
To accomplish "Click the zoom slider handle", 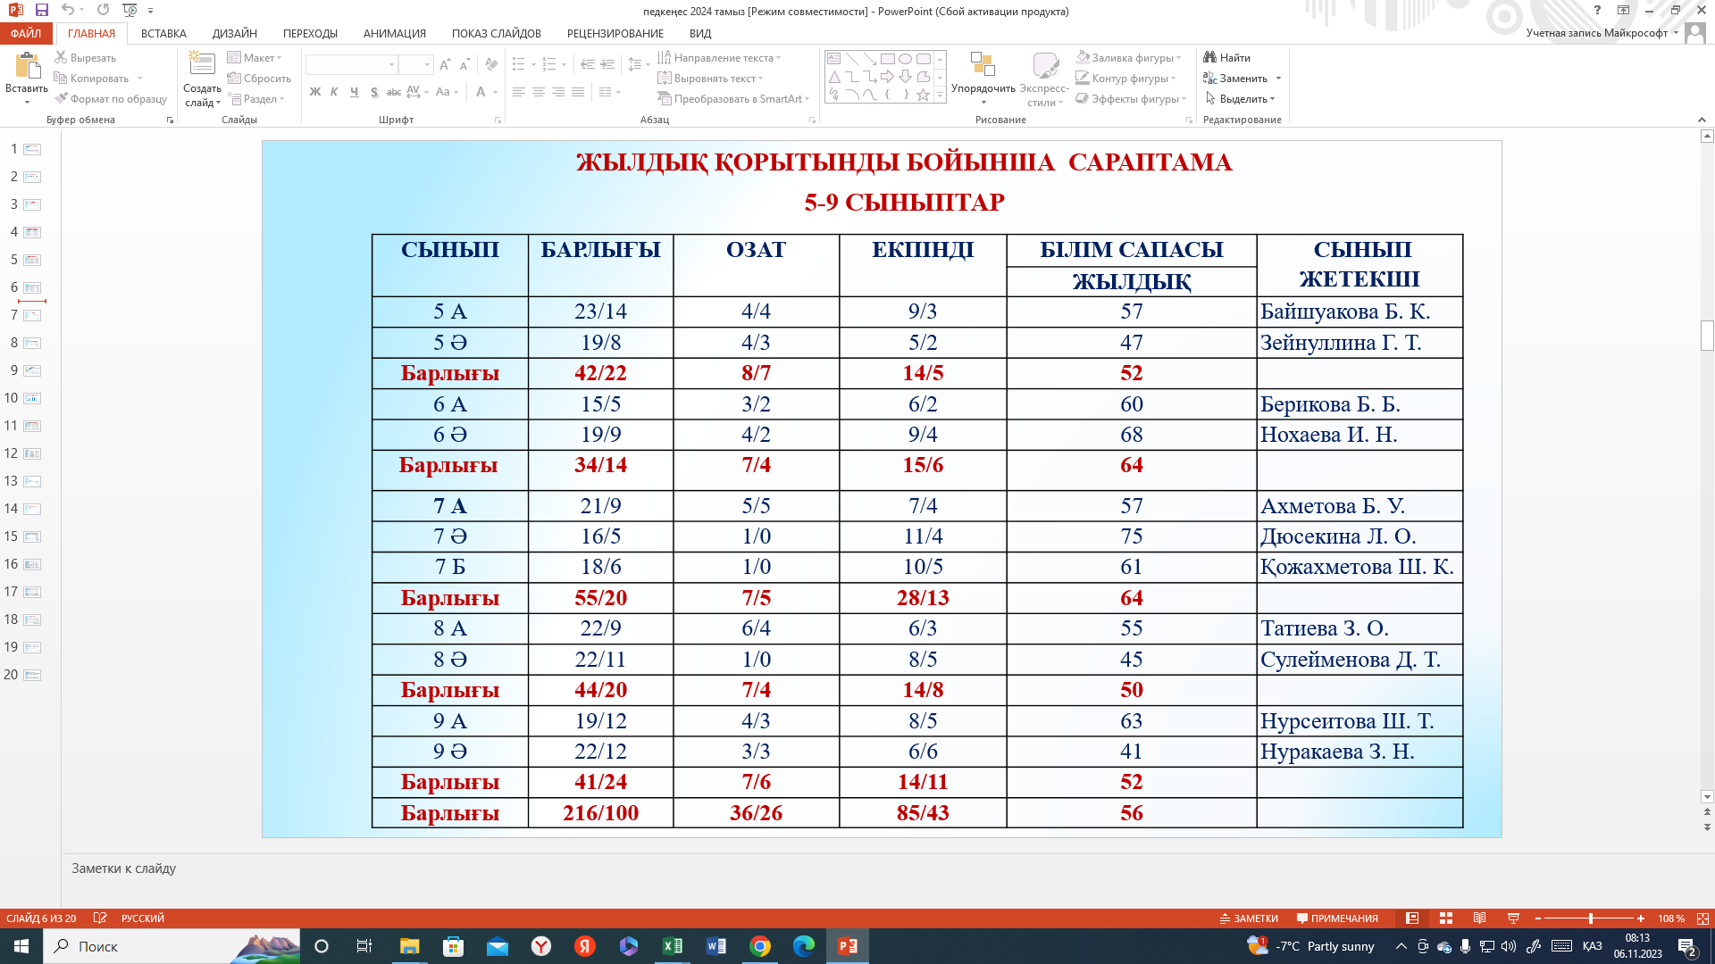I will click(1591, 918).
